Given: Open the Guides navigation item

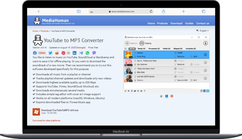Looking at the screenshot, I should click(189, 23).
